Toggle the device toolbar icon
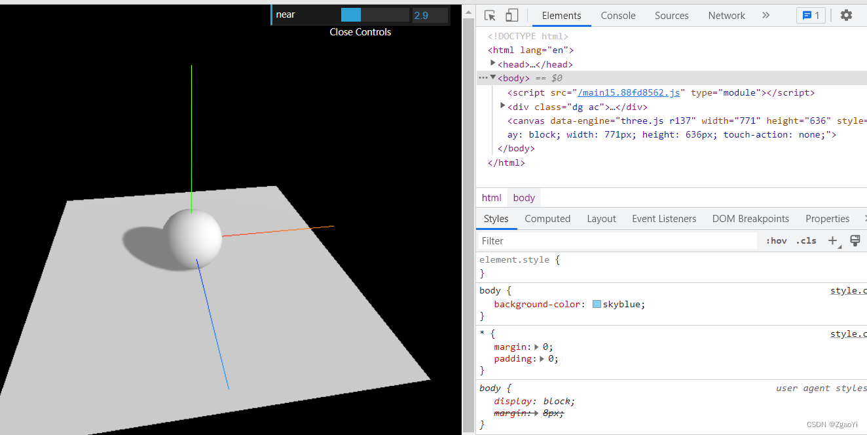This screenshot has height=435, width=867. pos(511,15)
